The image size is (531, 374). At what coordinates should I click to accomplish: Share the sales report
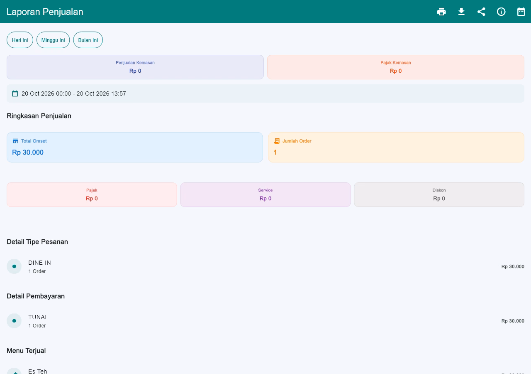pyautogui.click(x=481, y=12)
